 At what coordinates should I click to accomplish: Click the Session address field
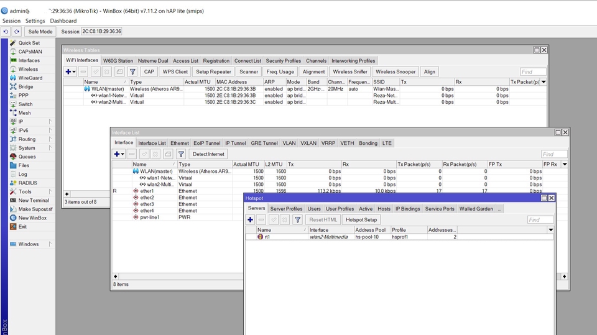(x=101, y=32)
